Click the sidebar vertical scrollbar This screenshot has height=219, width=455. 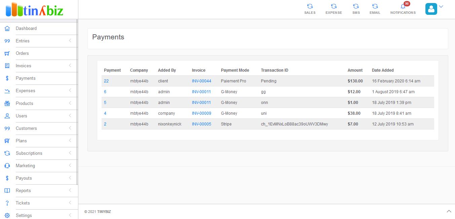77,102
